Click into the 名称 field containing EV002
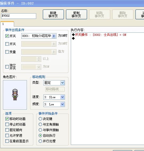The width and height of the screenshot is (144, 151). (x=19, y=16)
